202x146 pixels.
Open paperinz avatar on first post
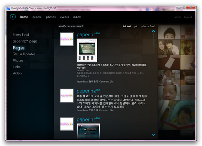click(x=67, y=39)
